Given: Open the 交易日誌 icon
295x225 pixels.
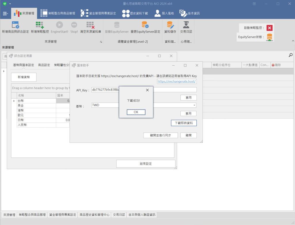Looking at the screenshot, I should click(186, 25).
